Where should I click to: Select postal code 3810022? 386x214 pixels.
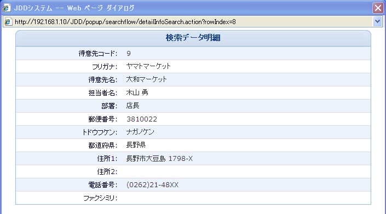pyautogui.click(x=142, y=119)
